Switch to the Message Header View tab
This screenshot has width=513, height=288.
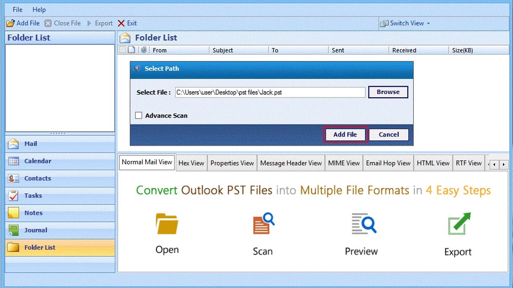pos(291,163)
